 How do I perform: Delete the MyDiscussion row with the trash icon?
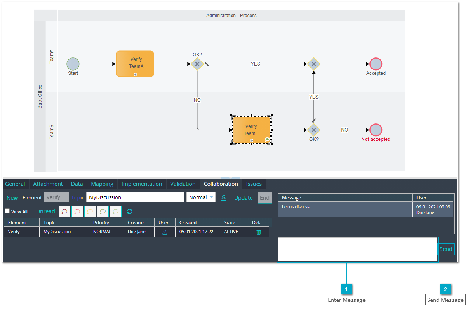259,232
